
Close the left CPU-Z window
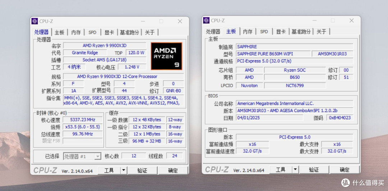coord(180,21)
